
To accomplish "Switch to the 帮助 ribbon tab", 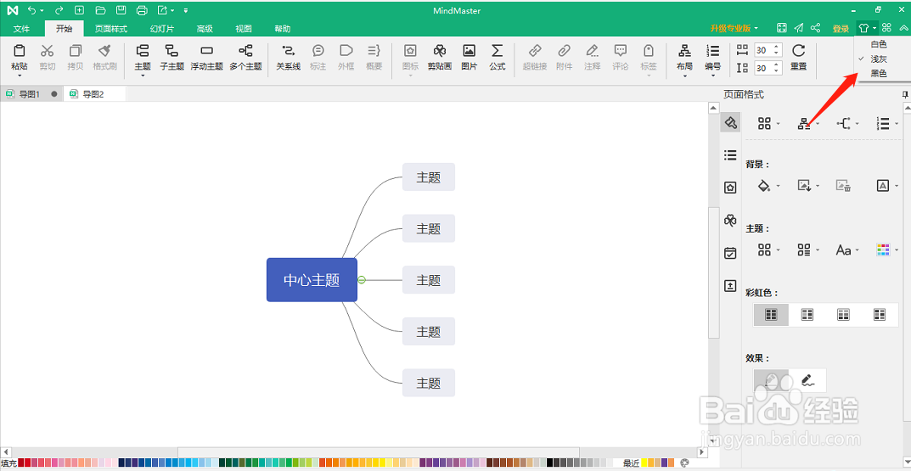I will (x=283, y=29).
